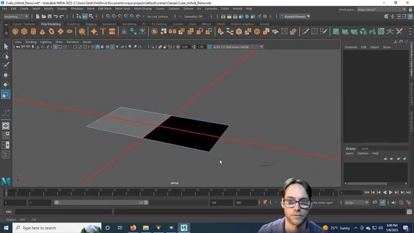Select the Move tool

(6, 75)
